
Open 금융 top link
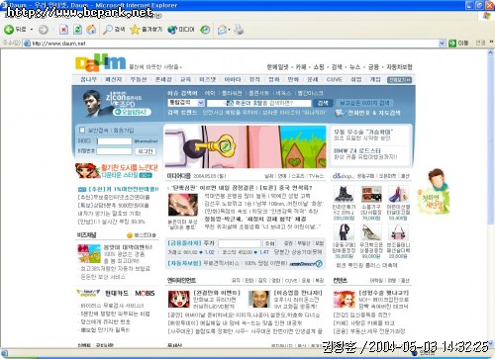[373, 67]
